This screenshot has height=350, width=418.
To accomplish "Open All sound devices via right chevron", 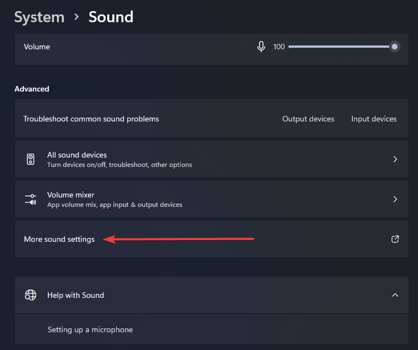I will point(395,159).
